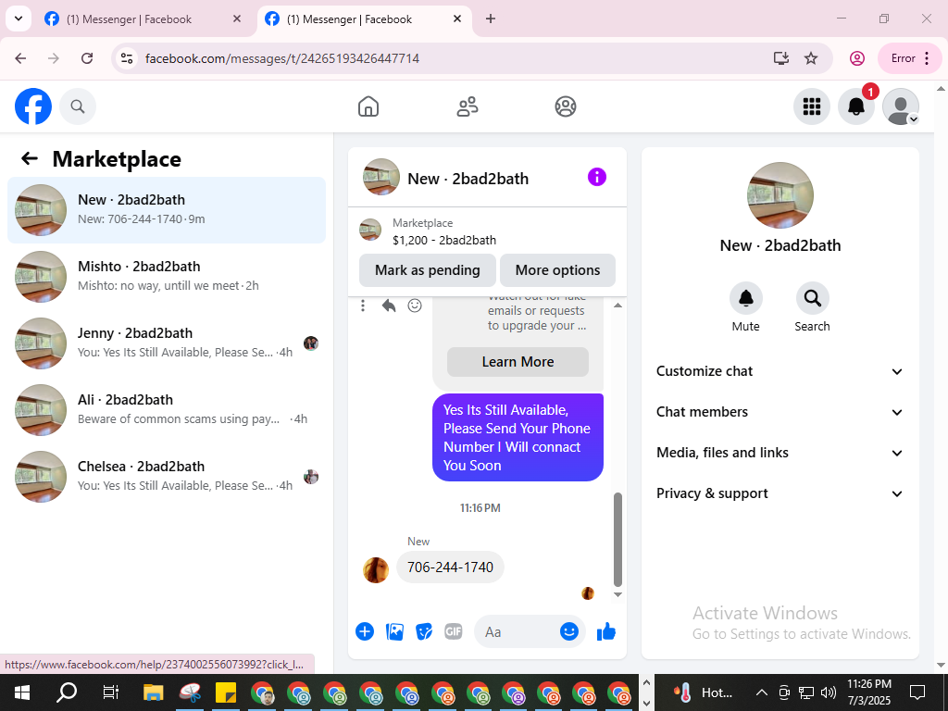Go to the Home feed icon
This screenshot has height=711, width=948.
(368, 106)
